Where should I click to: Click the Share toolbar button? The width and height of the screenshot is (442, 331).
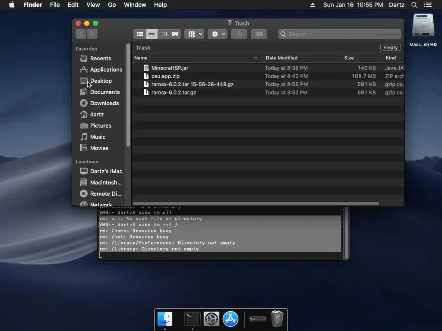click(239, 34)
